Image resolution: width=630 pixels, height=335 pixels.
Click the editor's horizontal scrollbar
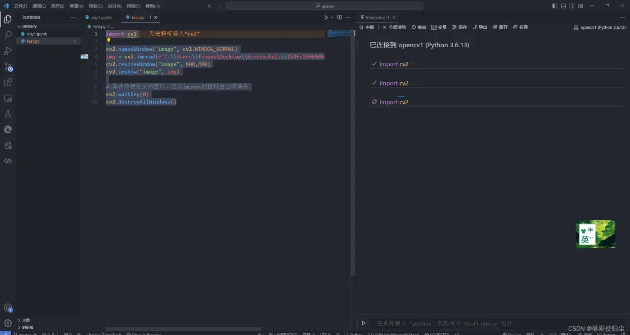click(x=184, y=329)
